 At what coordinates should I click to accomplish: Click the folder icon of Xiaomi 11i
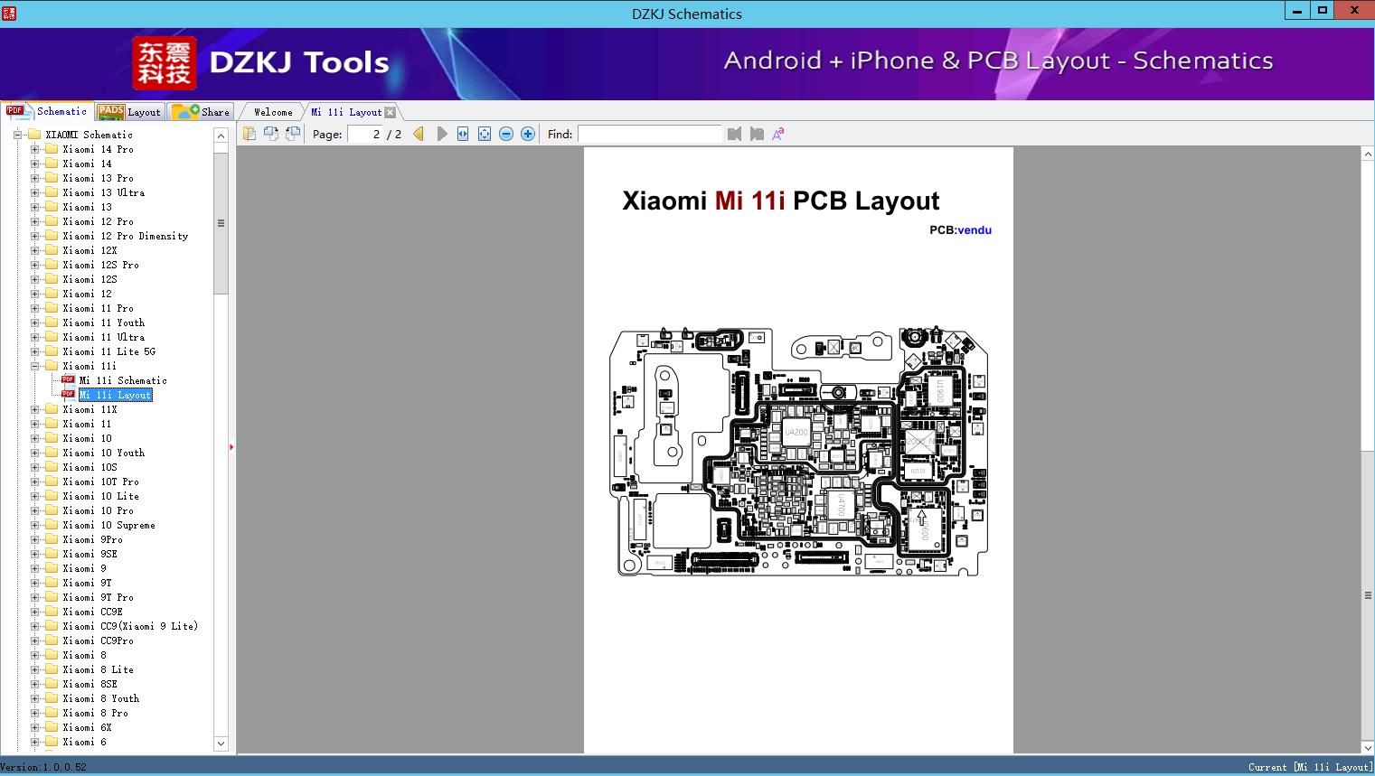click(52, 366)
